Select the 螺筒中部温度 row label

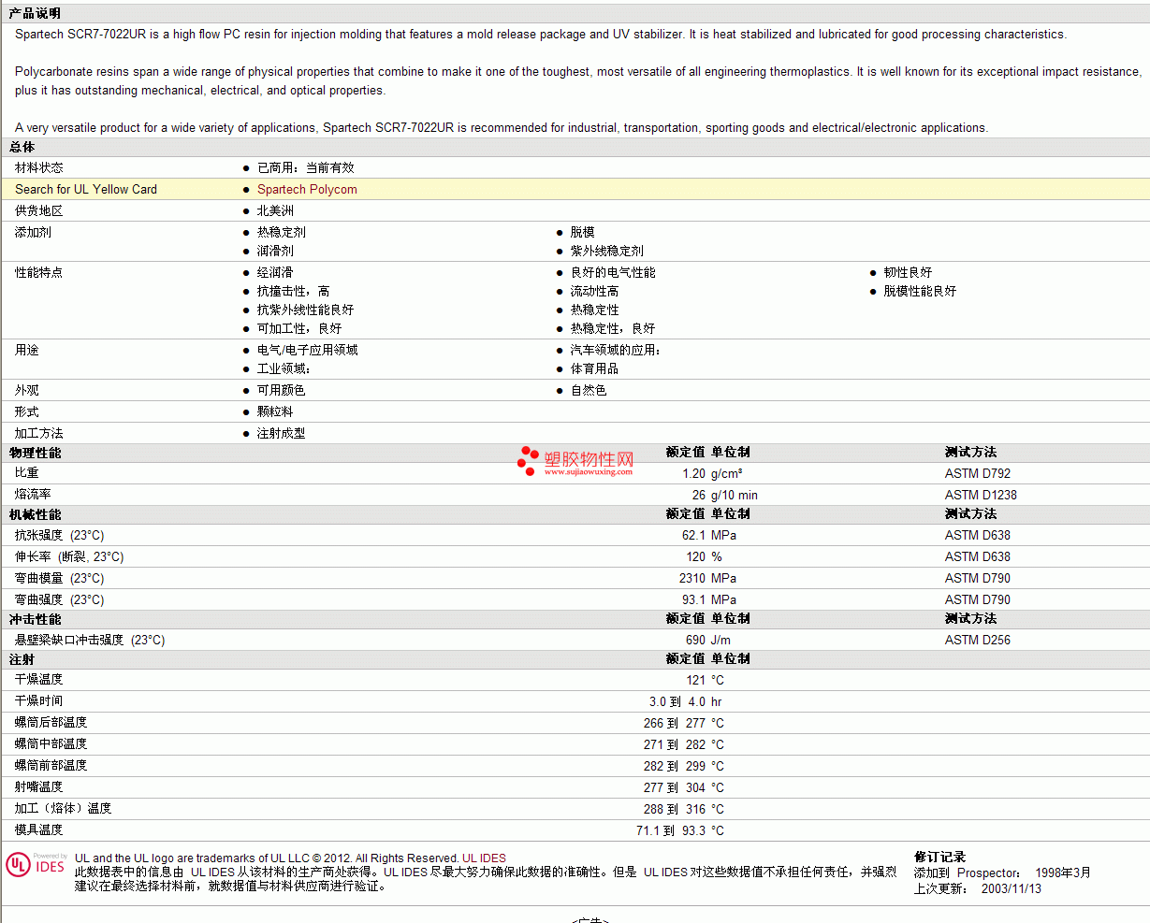point(51,743)
